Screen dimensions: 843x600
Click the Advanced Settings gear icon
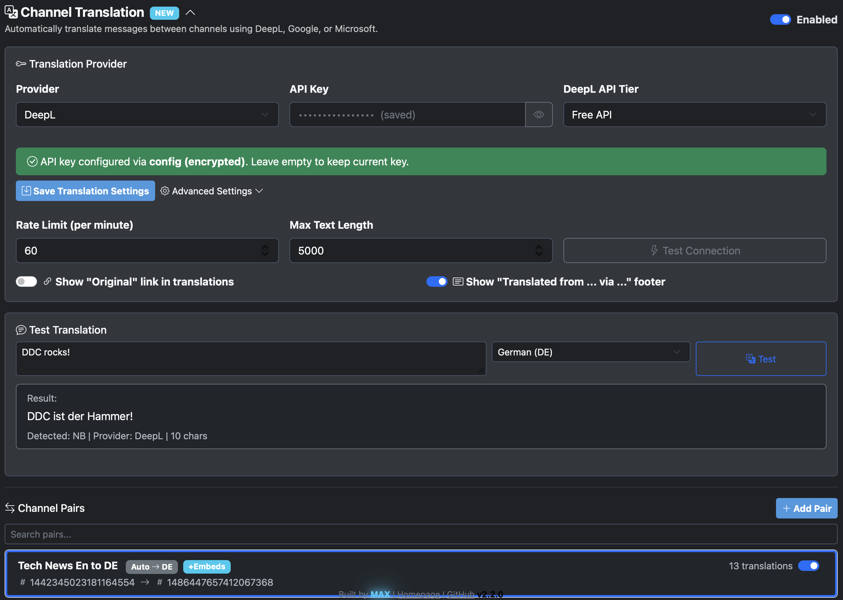coord(165,191)
